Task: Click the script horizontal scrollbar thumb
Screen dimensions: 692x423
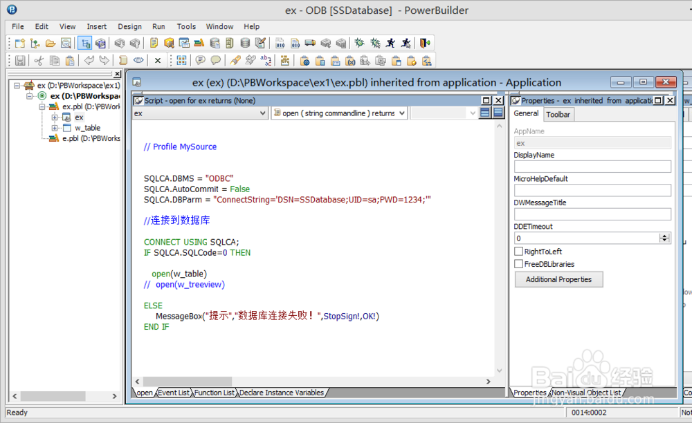Action: pyautogui.click(x=187, y=381)
